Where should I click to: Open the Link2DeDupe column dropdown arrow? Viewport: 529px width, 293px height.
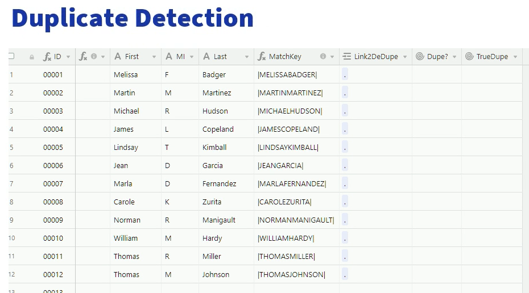(x=405, y=57)
